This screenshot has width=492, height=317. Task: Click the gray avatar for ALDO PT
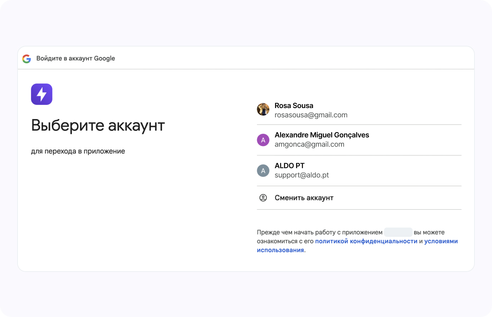click(263, 171)
